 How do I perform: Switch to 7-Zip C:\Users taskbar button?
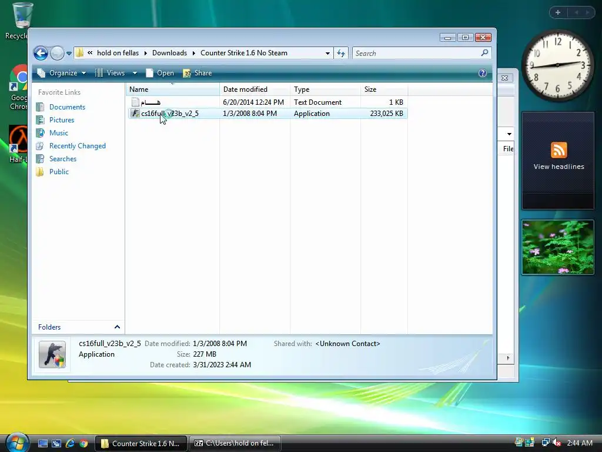pos(235,444)
